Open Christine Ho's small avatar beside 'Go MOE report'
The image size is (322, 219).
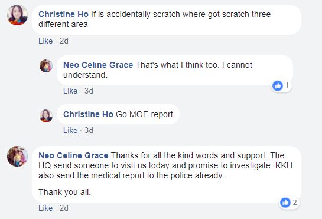[x=46, y=116]
